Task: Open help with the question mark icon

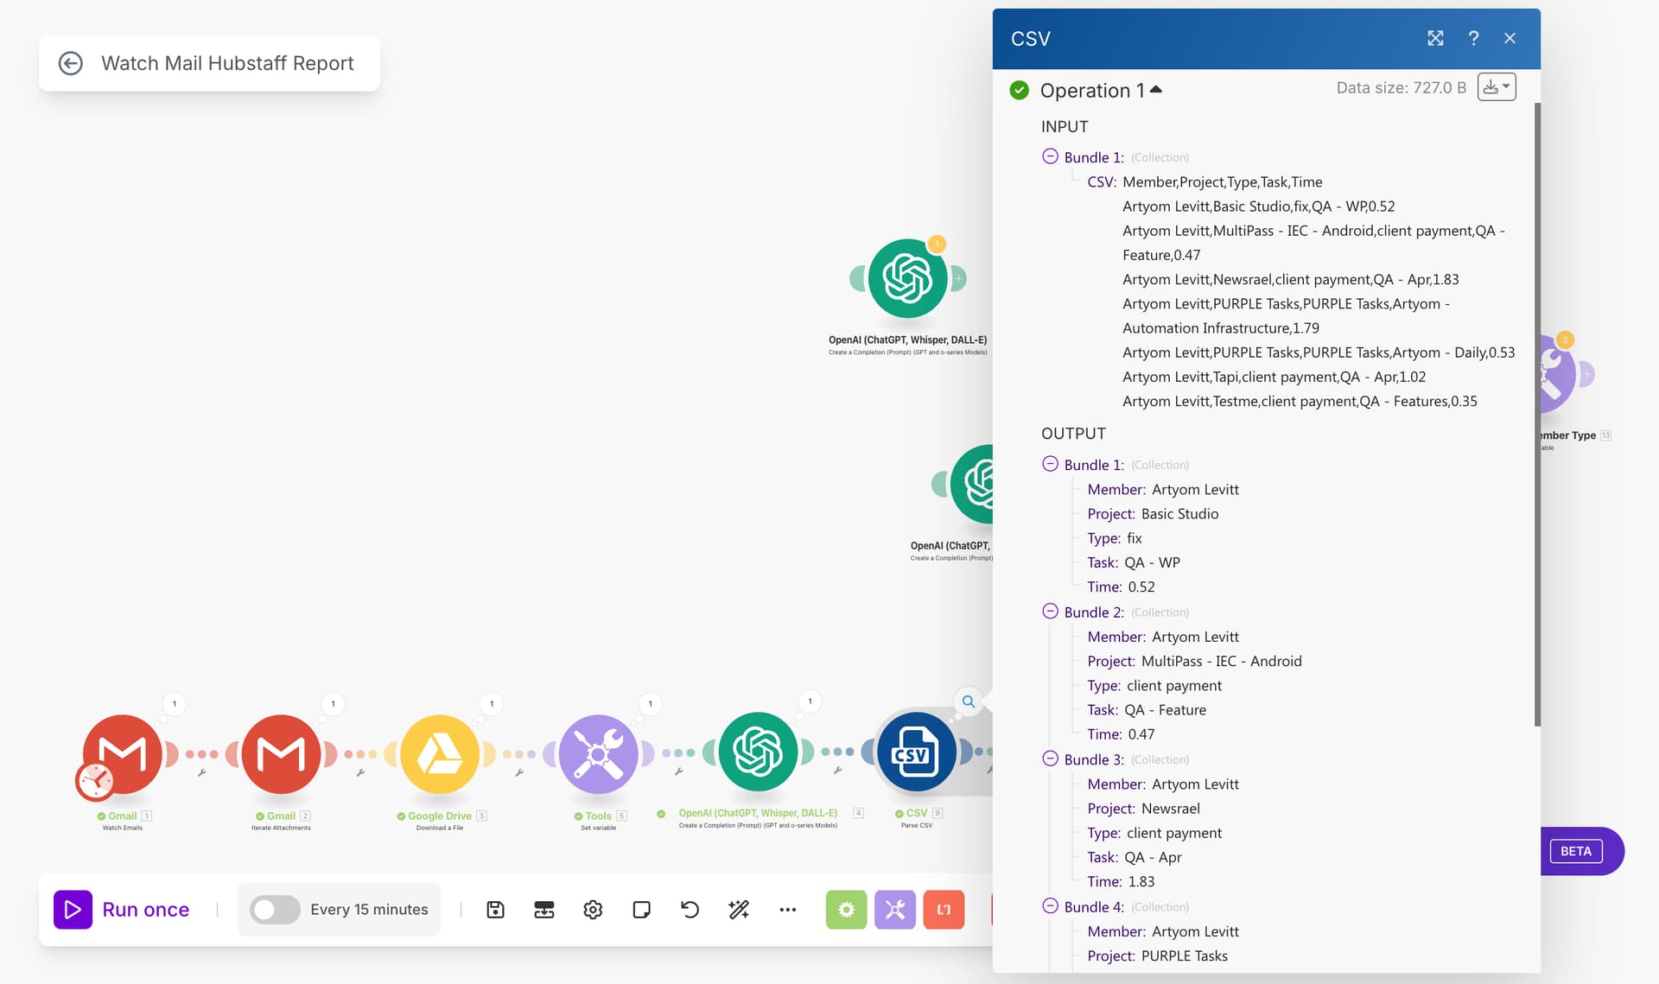Action: coord(1473,38)
